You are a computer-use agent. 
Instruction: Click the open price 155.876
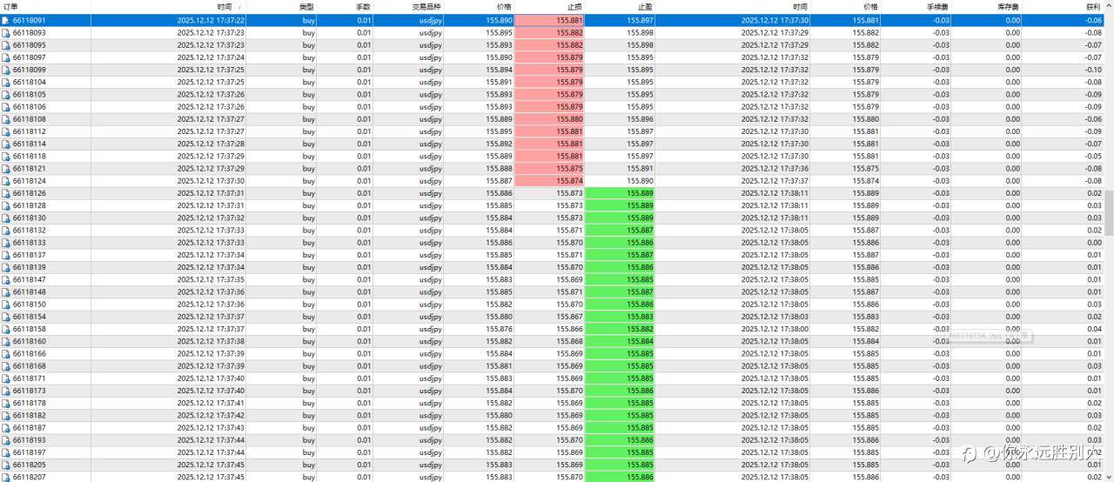pyautogui.click(x=500, y=329)
